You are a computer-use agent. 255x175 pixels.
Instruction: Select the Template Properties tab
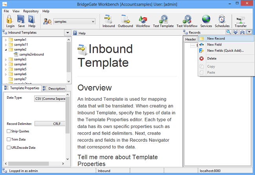click(22, 88)
